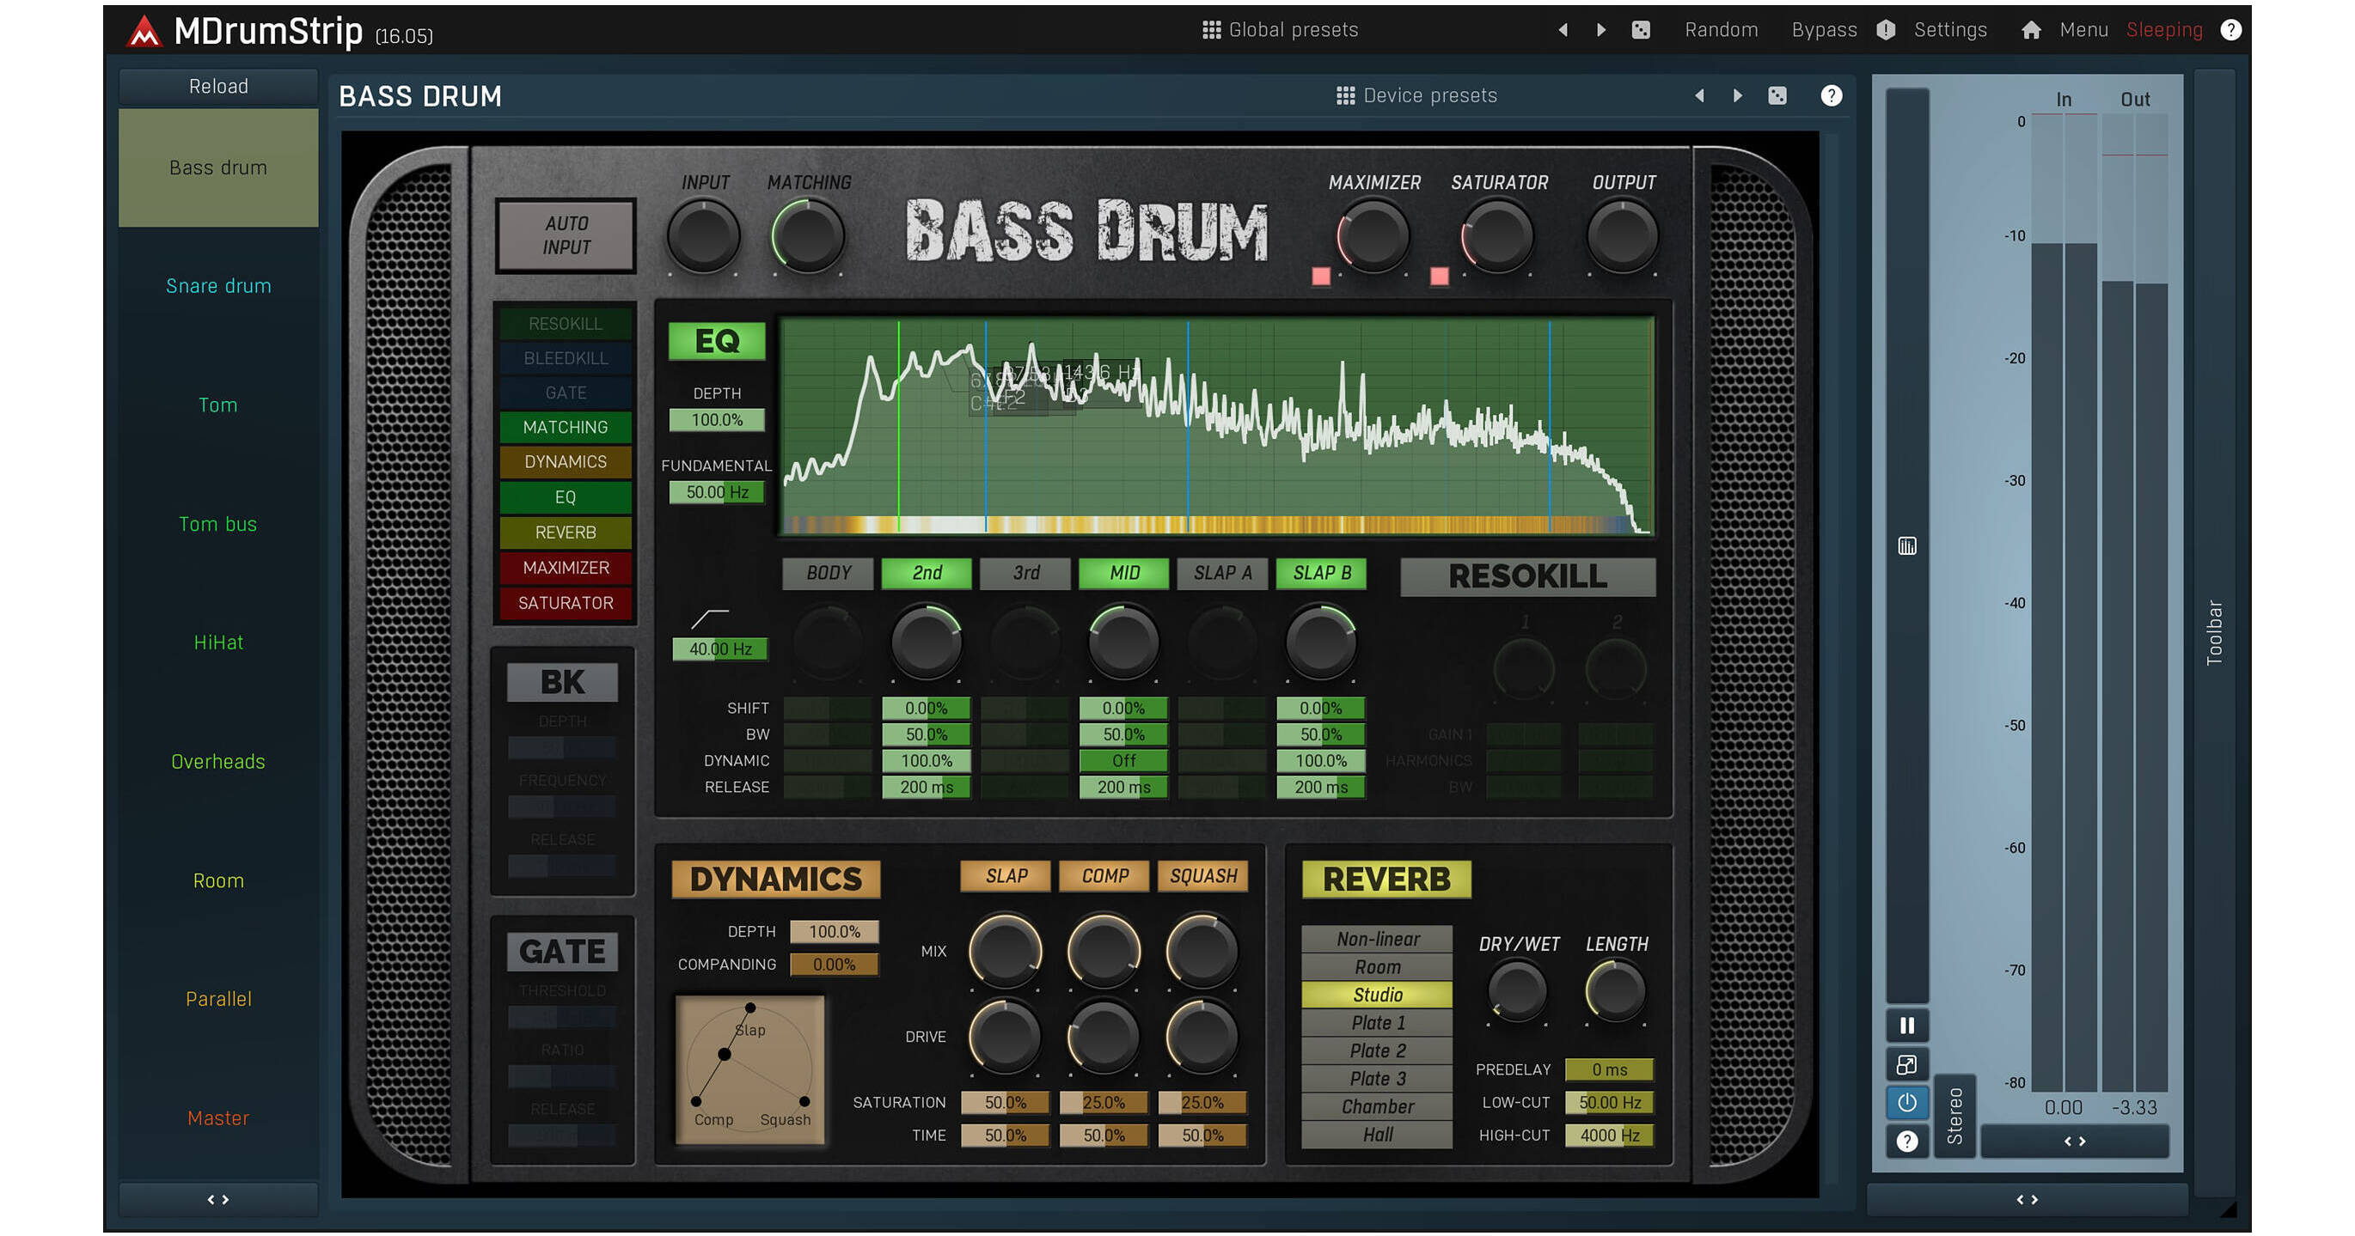Toggle the SLAP B EQ band
The image size is (2355, 1236).
pyautogui.click(x=1321, y=573)
